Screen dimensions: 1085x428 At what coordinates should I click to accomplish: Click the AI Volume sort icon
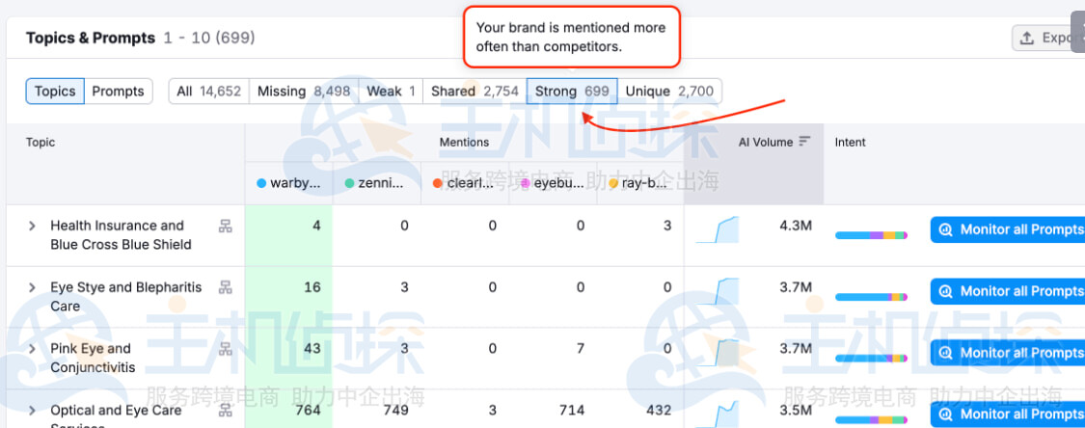click(x=804, y=142)
